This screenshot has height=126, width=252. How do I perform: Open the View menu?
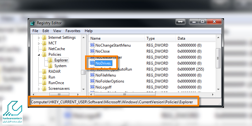pos(57,31)
